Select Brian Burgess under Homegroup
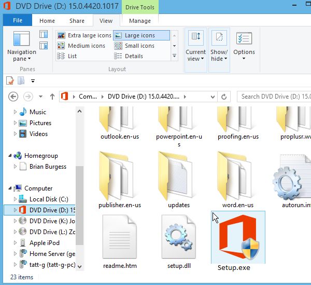 tap(48, 167)
